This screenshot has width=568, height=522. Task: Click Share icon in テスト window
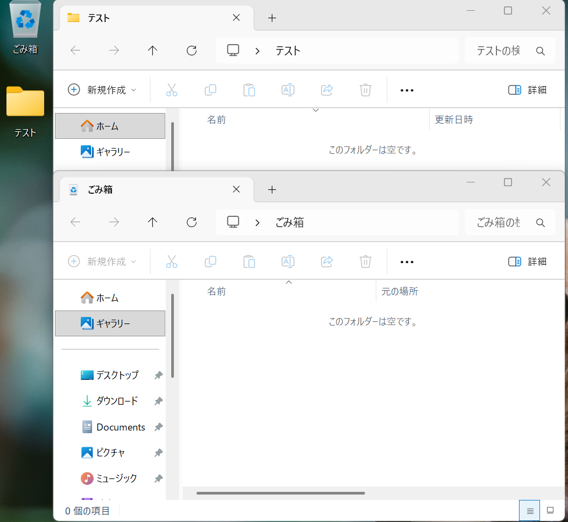(327, 90)
